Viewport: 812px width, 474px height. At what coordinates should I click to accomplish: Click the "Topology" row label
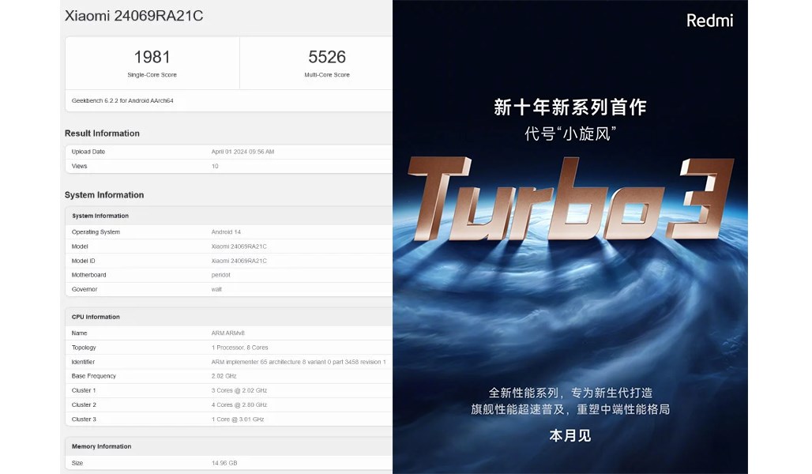click(84, 348)
